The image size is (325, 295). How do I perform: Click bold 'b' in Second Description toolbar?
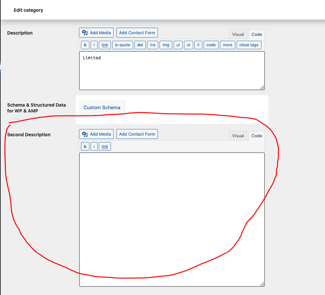(85, 147)
